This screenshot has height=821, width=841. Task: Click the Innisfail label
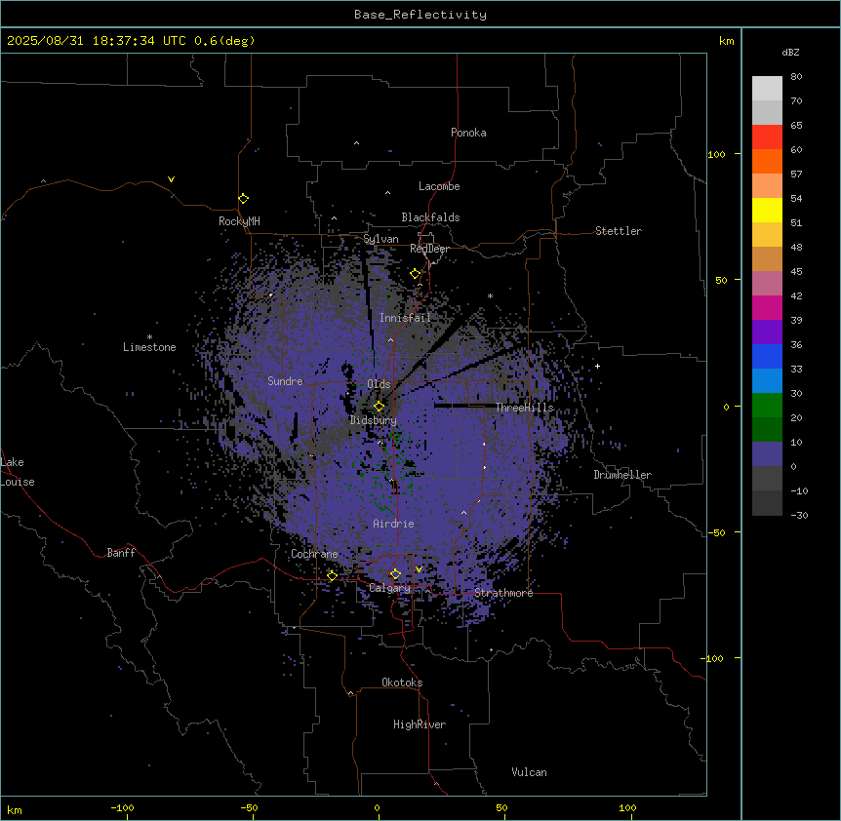(405, 318)
